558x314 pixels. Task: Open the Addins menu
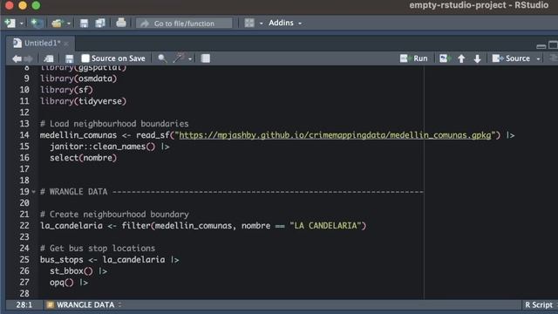tap(285, 23)
